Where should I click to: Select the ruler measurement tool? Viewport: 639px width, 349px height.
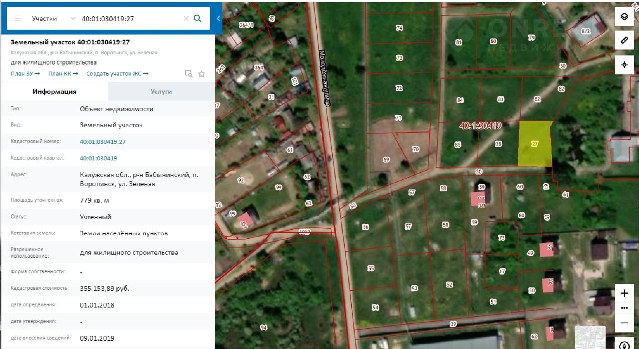pos(624,40)
